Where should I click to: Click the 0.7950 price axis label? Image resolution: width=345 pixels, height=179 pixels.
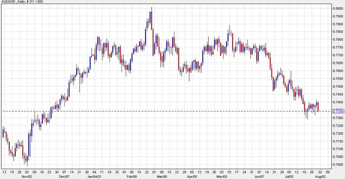pyautogui.click(x=338, y=17)
